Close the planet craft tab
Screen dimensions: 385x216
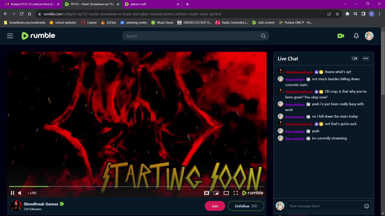tap(178, 4)
